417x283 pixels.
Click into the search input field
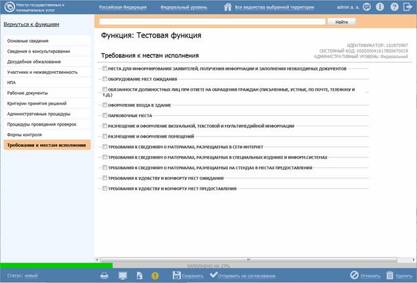[x=212, y=22]
